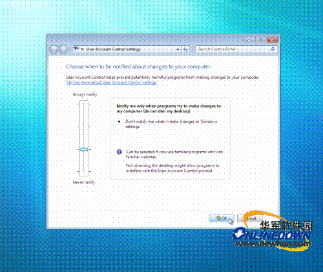The height and width of the screenshot is (272, 323).
Task: Maximize the User Account Control window
Action: click(x=261, y=40)
